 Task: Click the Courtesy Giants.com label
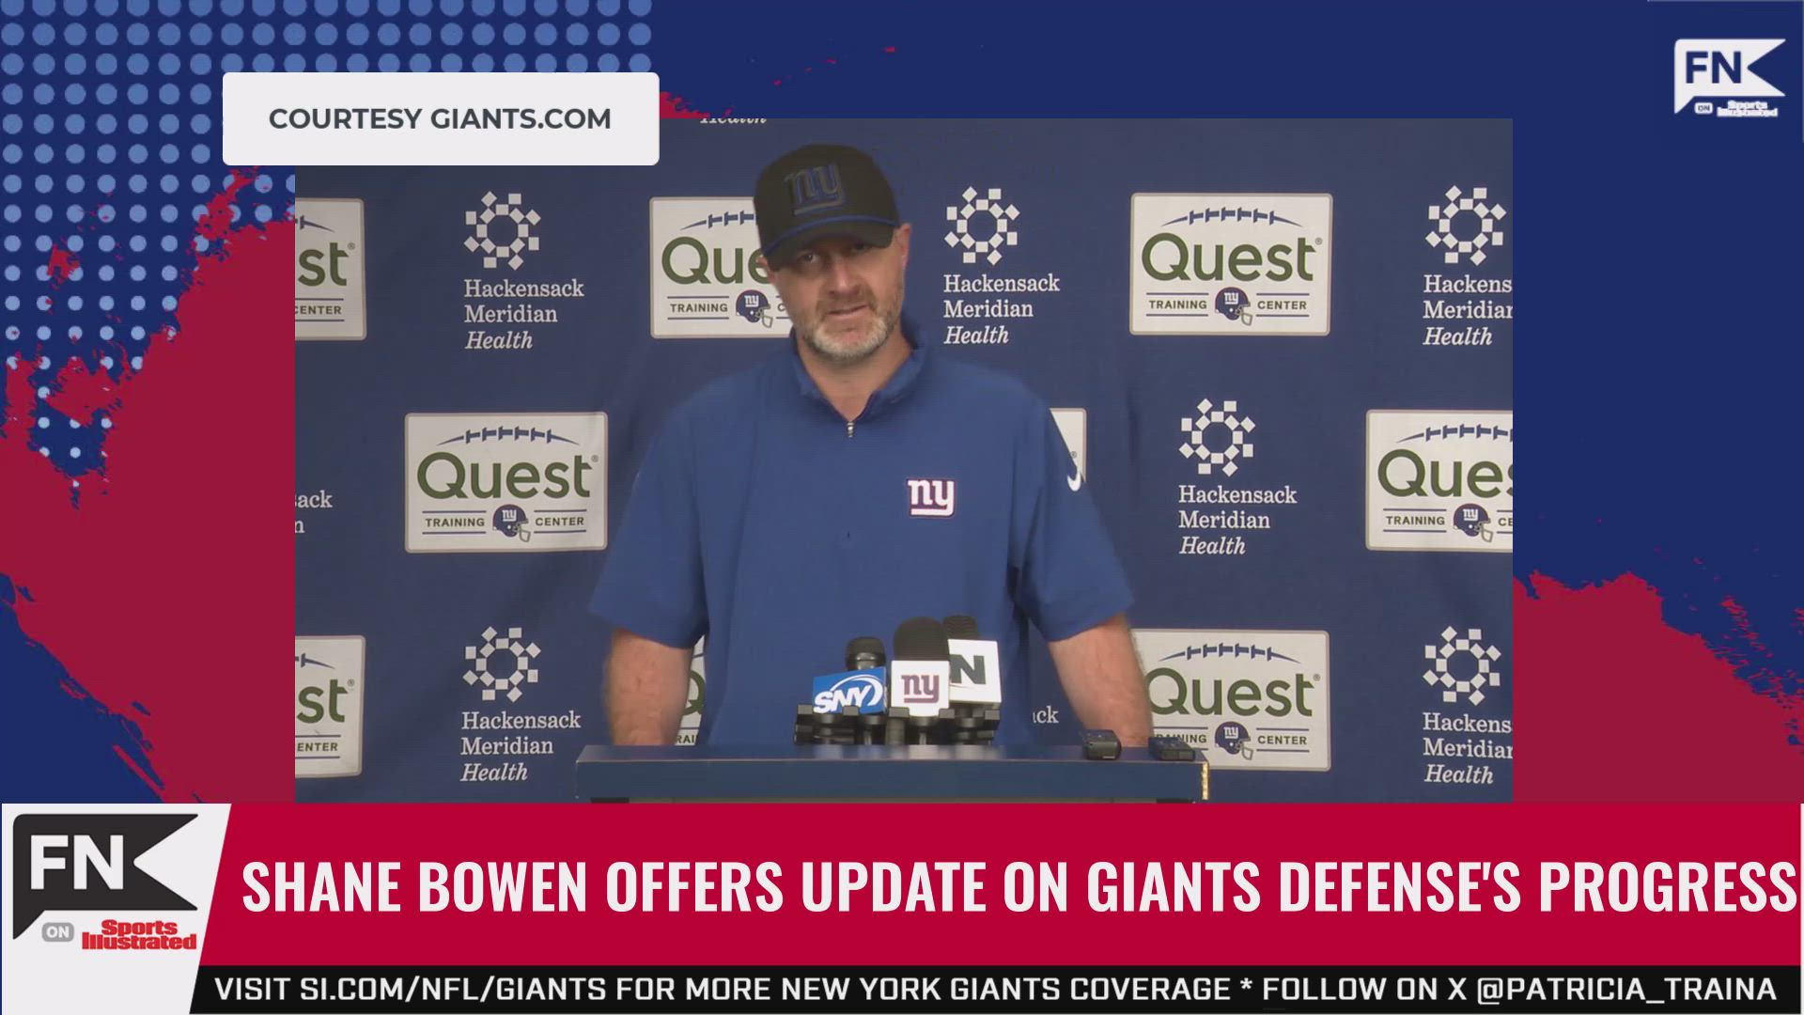(x=440, y=119)
